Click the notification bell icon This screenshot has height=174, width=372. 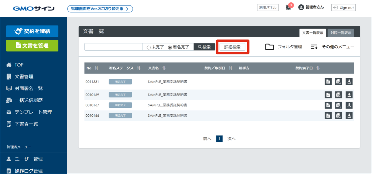tap(288, 8)
